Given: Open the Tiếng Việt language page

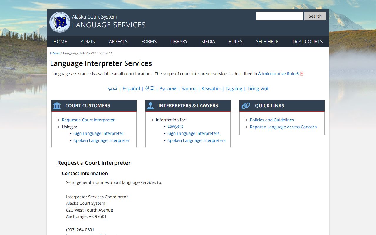Looking at the screenshot, I should (258, 88).
